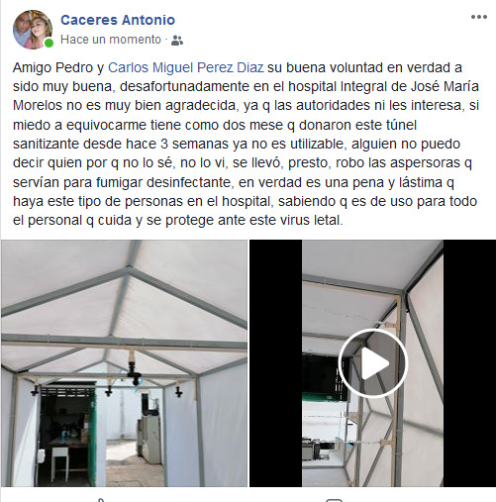
Task: Open the three-dot post options menu
Action: (479, 17)
